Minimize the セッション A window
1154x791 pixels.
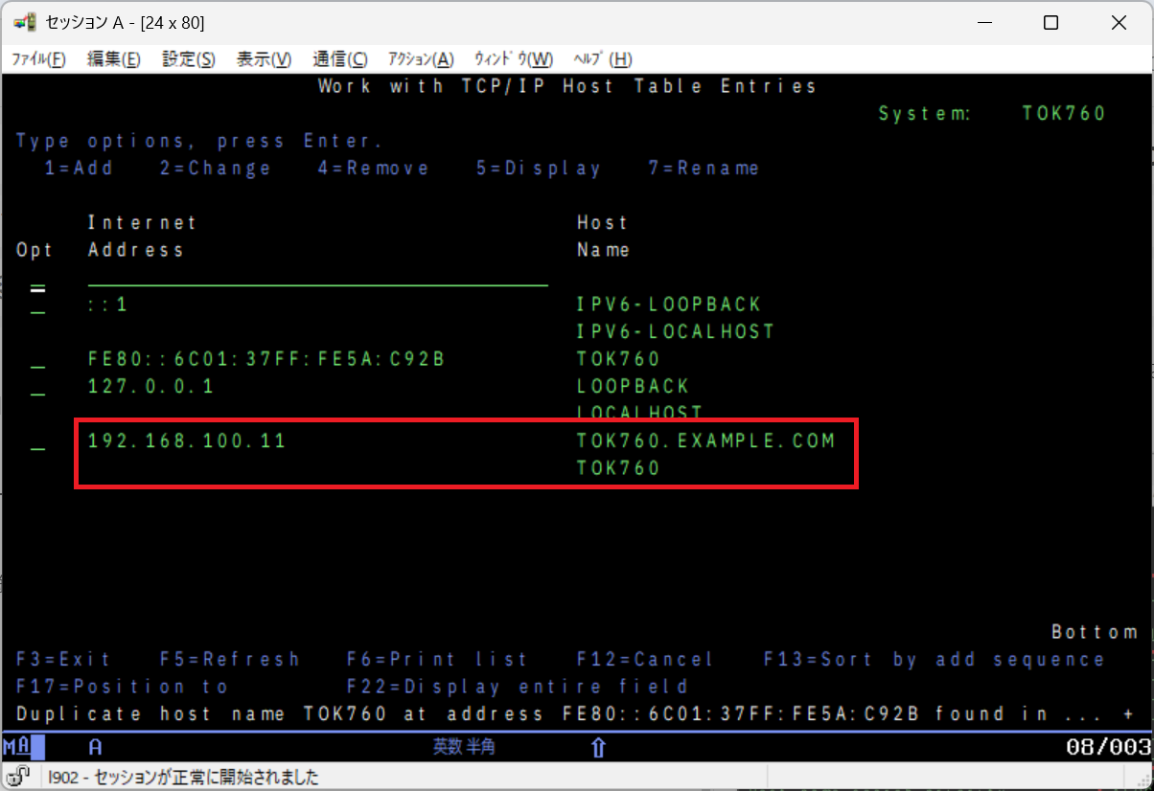click(x=984, y=23)
